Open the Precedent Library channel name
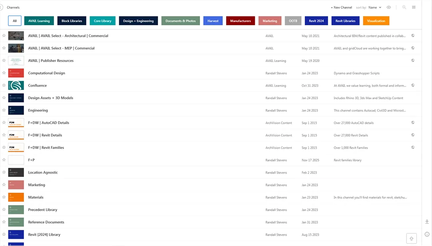432x246 pixels. coord(43,210)
